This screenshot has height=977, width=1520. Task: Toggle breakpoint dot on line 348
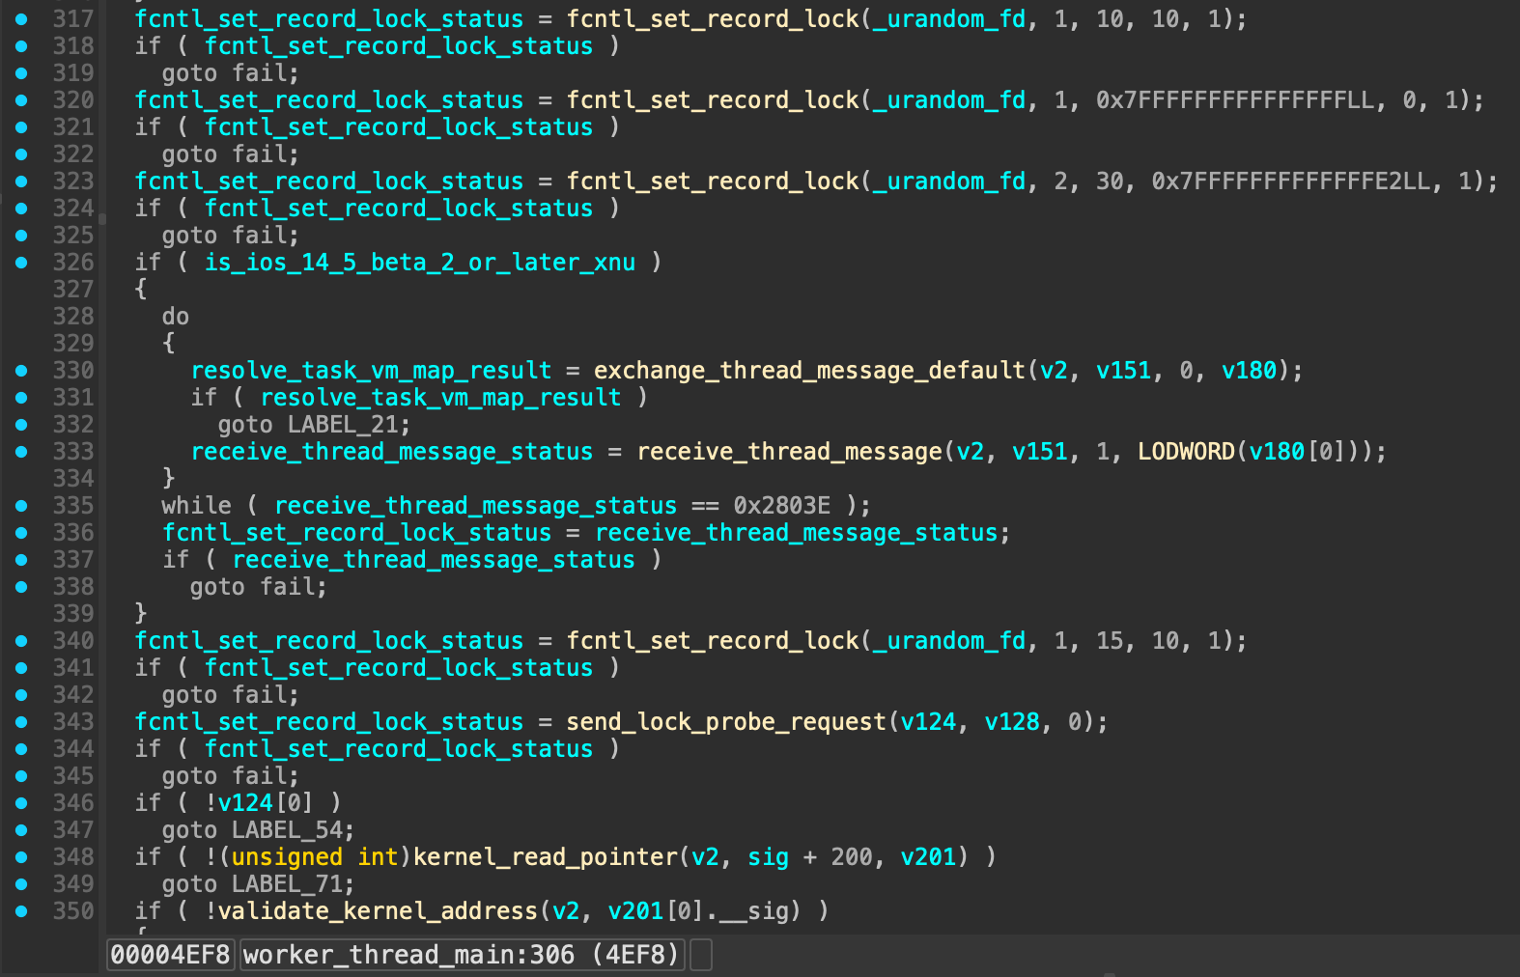(x=21, y=857)
